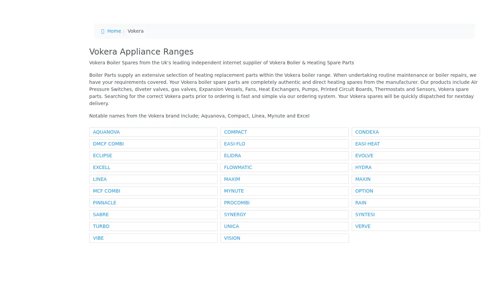This screenshot has height=303, width=485.
Task: Open the UNICA boiler range
Action: coord(284,226)
